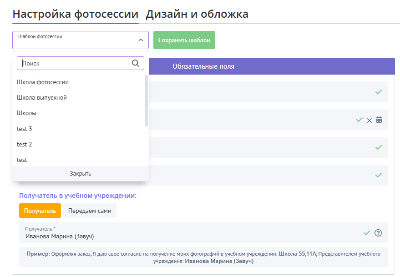
Task: Focus the Поиск search input field
Action: coord(75,63)
